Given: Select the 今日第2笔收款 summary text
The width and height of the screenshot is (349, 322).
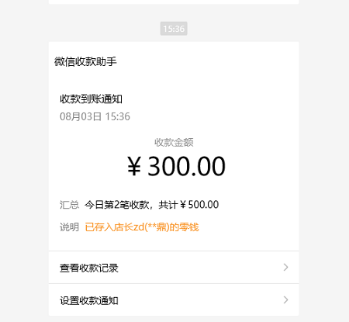Looking at the screenshot, I should 117,205.
